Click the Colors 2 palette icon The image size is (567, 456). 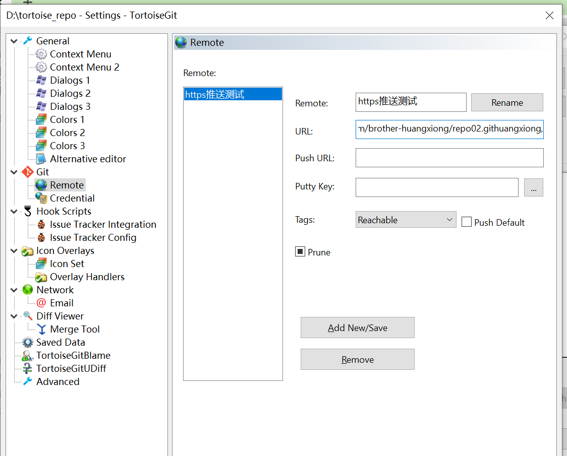[x=41, y=133]
